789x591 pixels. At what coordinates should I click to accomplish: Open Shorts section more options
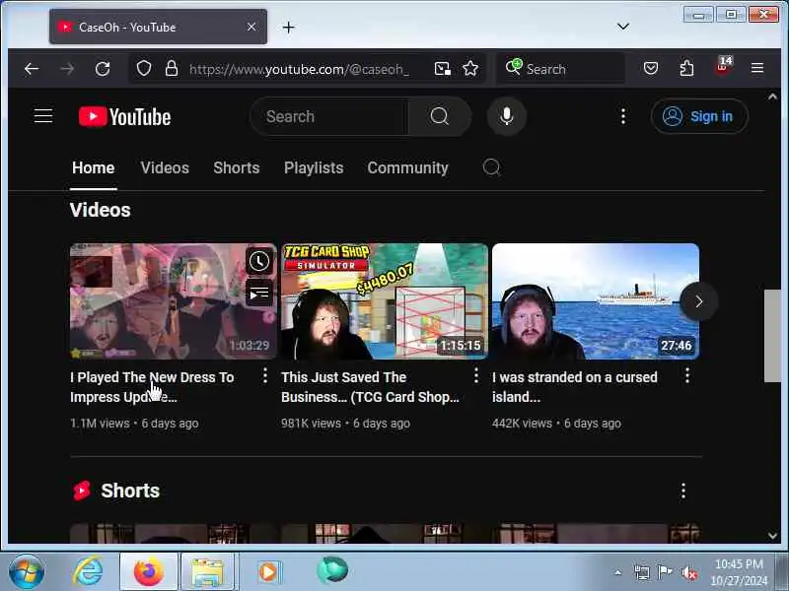[x=683, y=491]
